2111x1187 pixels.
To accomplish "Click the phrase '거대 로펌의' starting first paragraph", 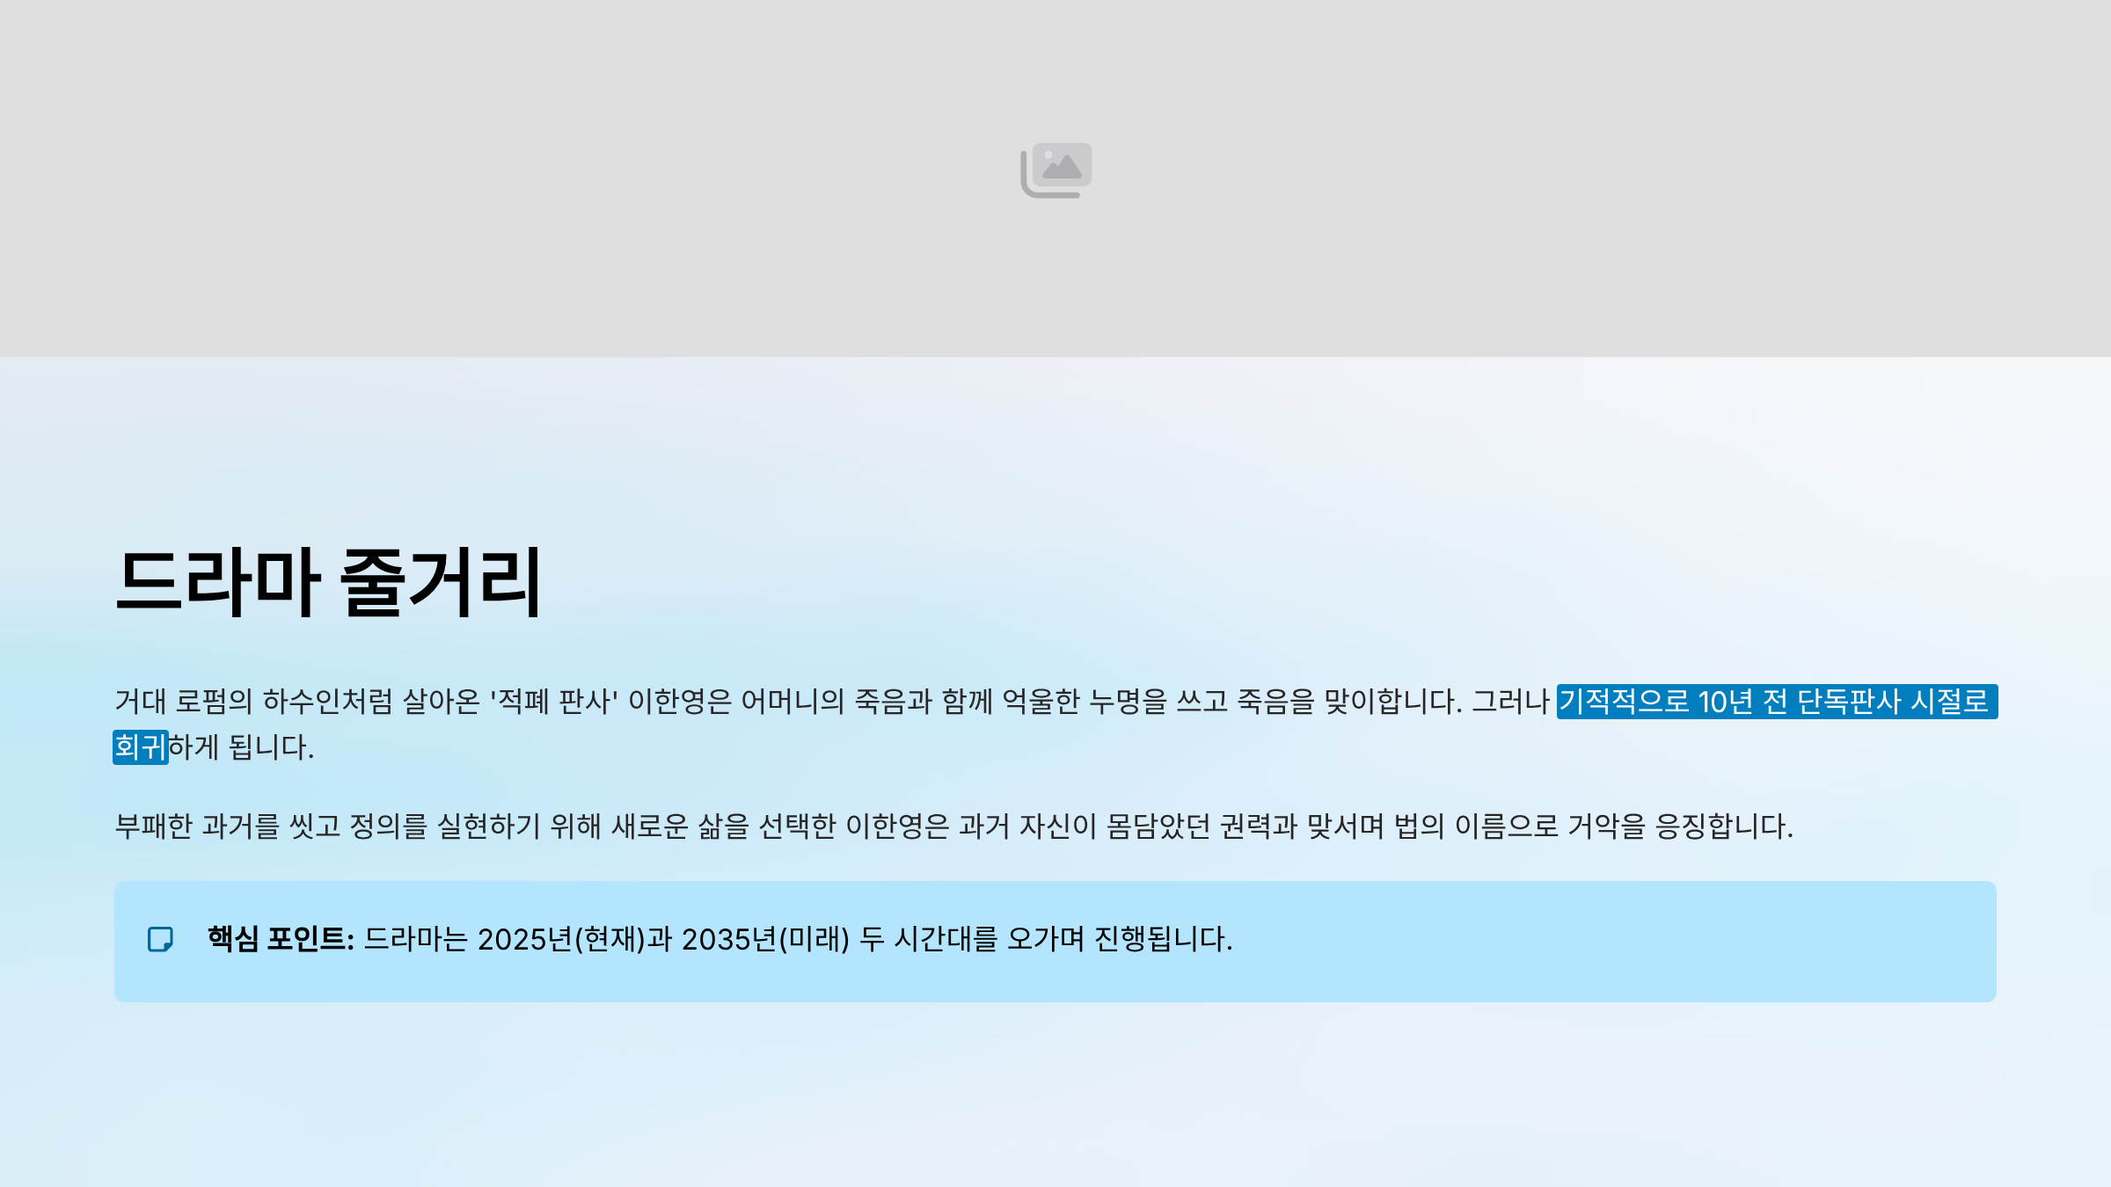I will click(183, 702).
